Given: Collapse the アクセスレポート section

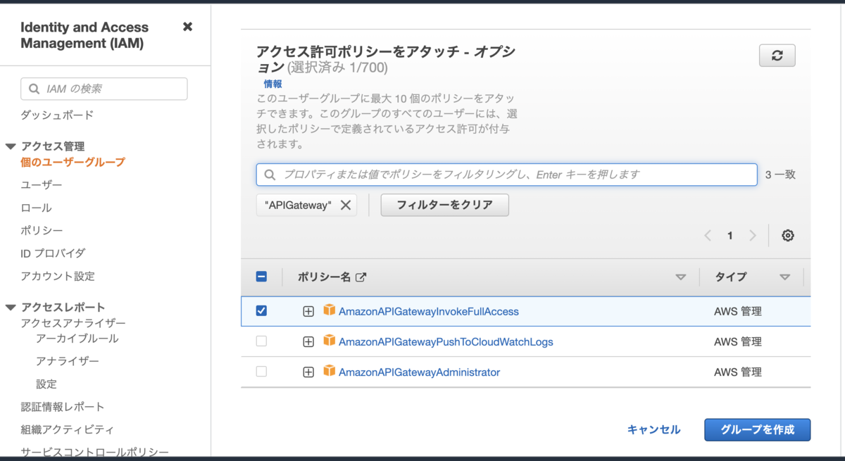Looking at the screenshot, I should [10, 307].
